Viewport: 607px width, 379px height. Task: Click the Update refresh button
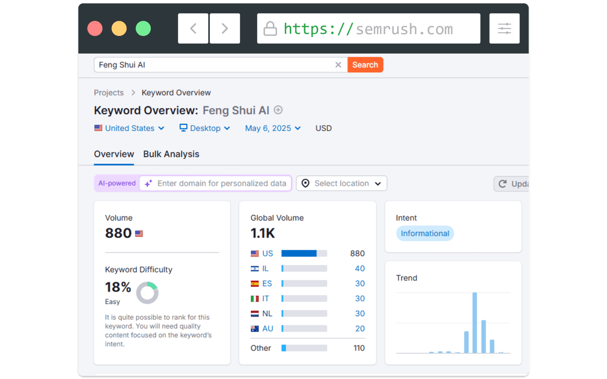(511, 184)
